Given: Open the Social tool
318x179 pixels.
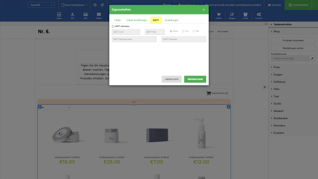Looking at the screenshot, I should (245, 15).
